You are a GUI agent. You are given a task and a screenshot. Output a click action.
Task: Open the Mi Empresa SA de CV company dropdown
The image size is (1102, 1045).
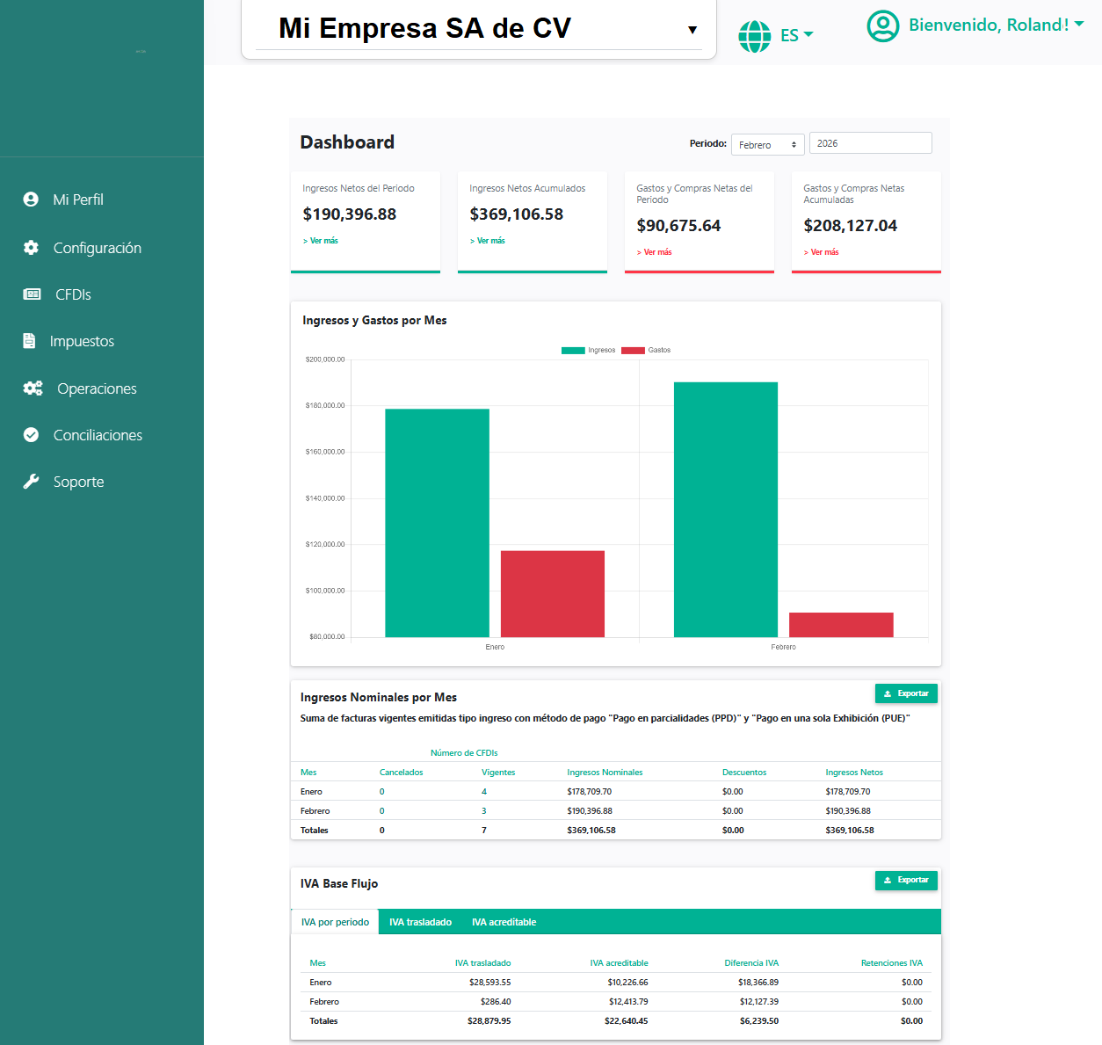click(478, 29)
